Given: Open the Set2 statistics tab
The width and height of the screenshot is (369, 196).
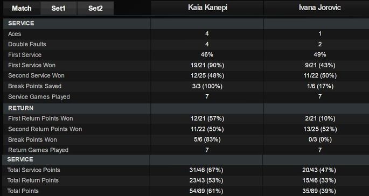Looking at the screenshot, I should 95,8.
